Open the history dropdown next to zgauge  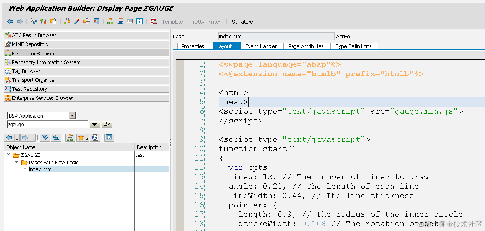tap(95, 125)
